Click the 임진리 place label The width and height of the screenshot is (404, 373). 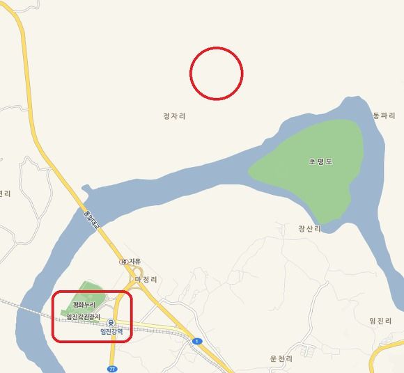point(380,321)
